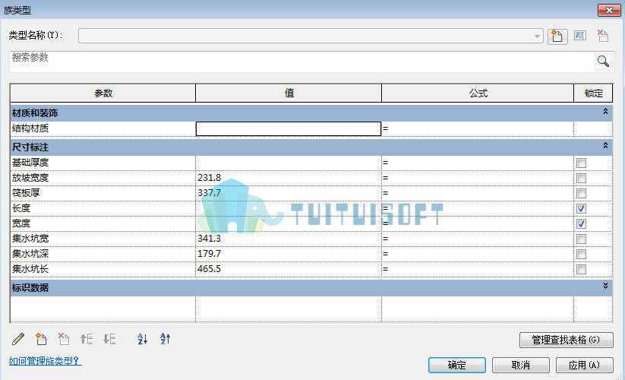Click the move parameter down icon
This screenshot has width=625, height=380.
click(109, 339)
